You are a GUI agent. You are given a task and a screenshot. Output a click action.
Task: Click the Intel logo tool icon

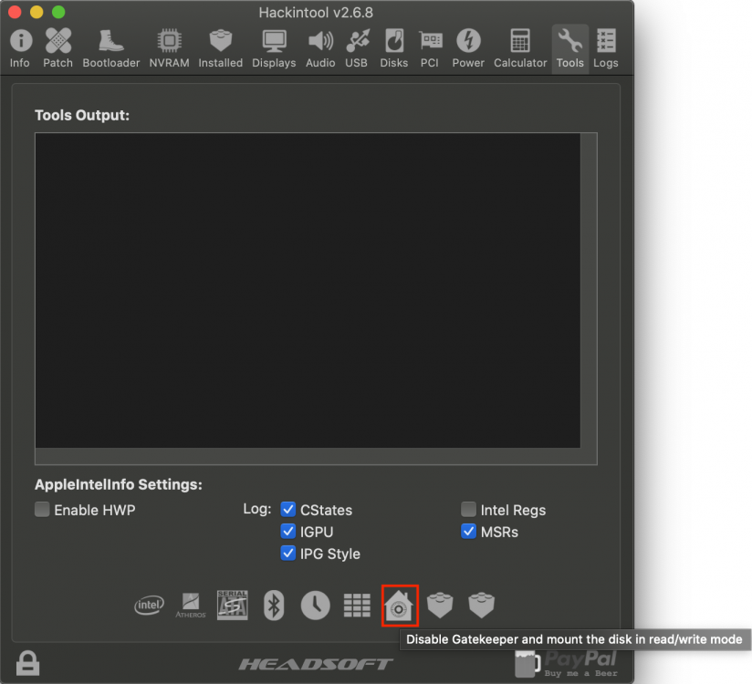pos(149,605)
